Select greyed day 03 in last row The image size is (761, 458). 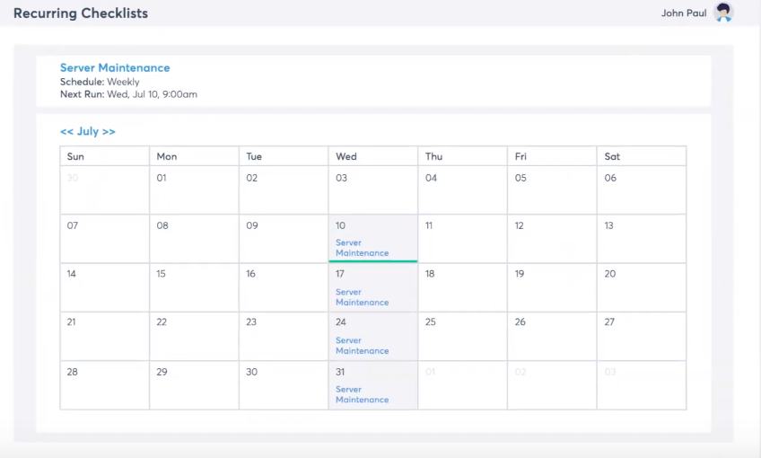(642, 385)
